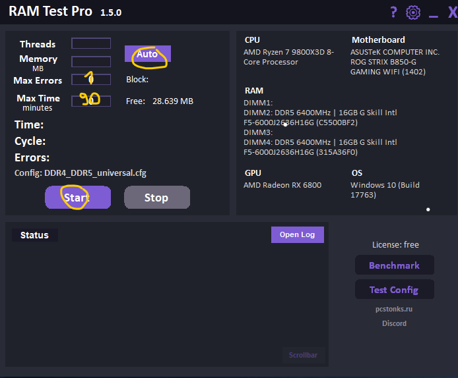Image resolution: width=458 pixels, height=378 pixels.
Task: Click the gray Stop button
Action: [157, 198]
